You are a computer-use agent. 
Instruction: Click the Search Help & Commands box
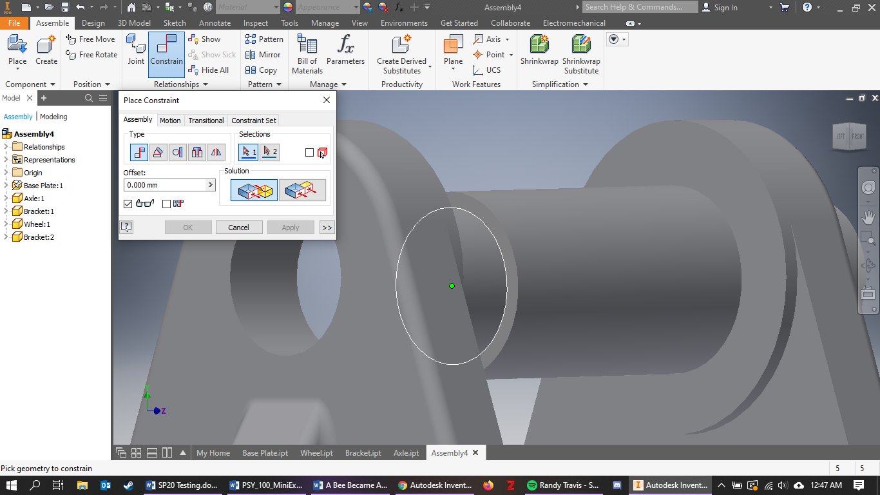point(640,7)
